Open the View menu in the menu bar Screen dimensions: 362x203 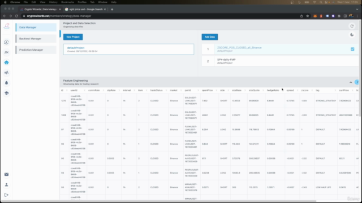click(43, 2)
